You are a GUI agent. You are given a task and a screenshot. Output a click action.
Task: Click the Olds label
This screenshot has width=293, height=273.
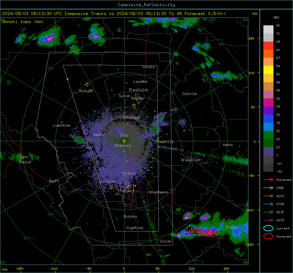(x=124, y=135)
